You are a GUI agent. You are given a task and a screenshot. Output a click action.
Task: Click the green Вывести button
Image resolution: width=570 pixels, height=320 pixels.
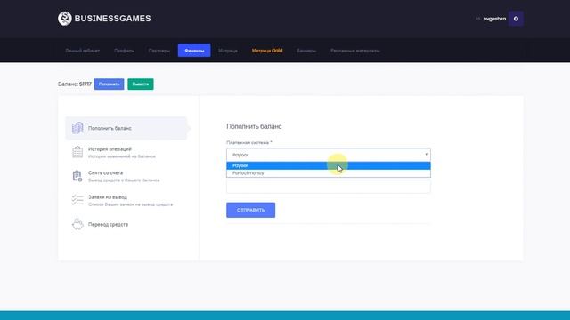coord(141,84)
